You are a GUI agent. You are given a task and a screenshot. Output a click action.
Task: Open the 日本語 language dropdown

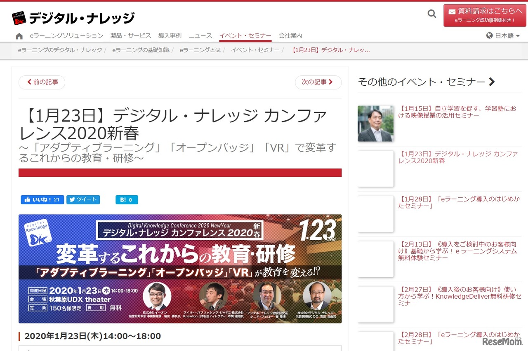pyautogui.click(x=504, y=35)
